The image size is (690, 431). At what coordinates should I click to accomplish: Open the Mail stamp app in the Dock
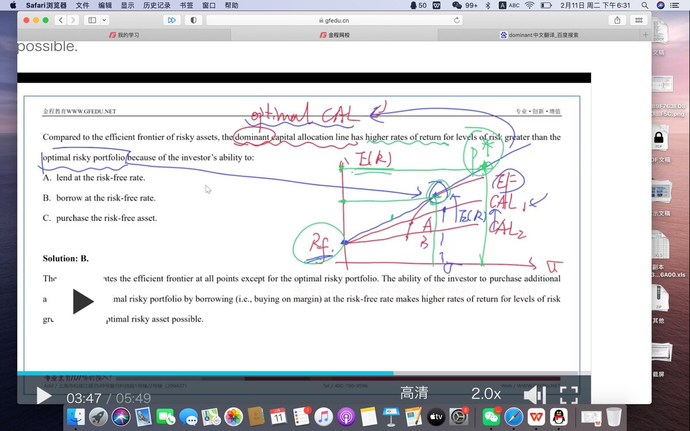[143, 416]
